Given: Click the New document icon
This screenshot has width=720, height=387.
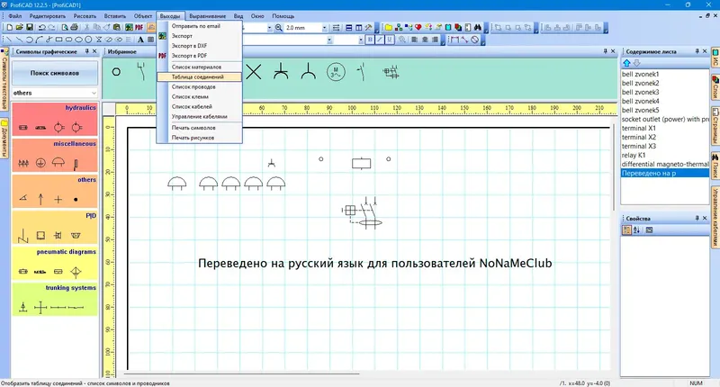Looking at the screenshot, I should coord(10,28).
